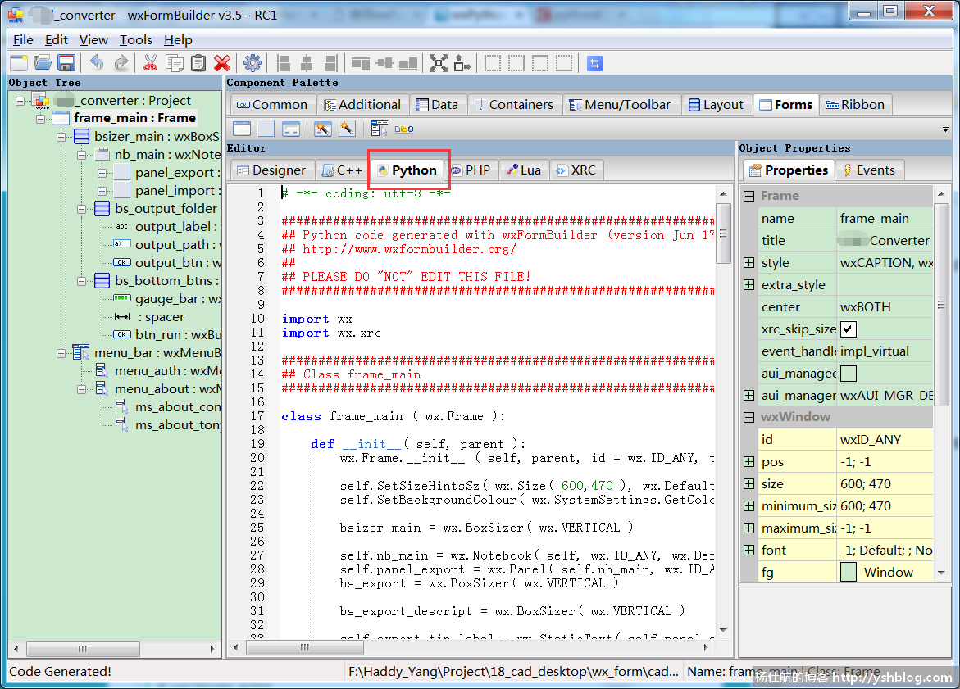Add a ToolBar form from palette
960x689 pixels.
tap(404, 129)
